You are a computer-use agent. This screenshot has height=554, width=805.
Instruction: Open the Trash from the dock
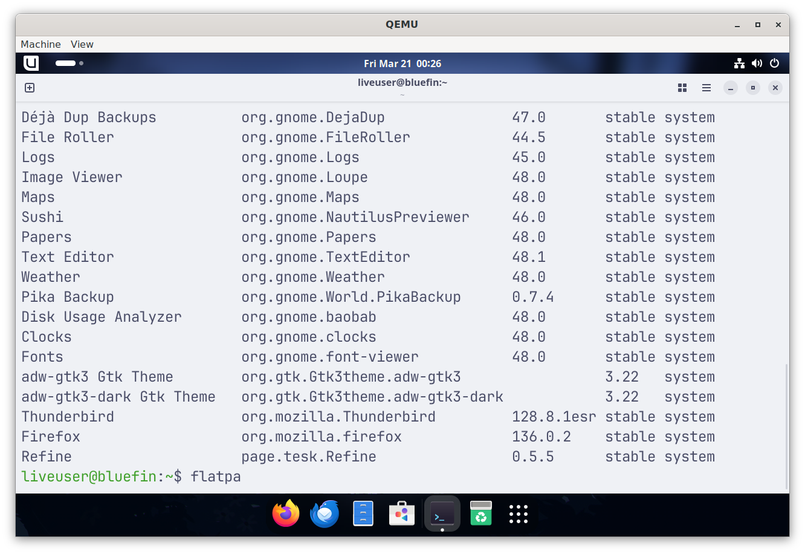(x=481, y=513)
